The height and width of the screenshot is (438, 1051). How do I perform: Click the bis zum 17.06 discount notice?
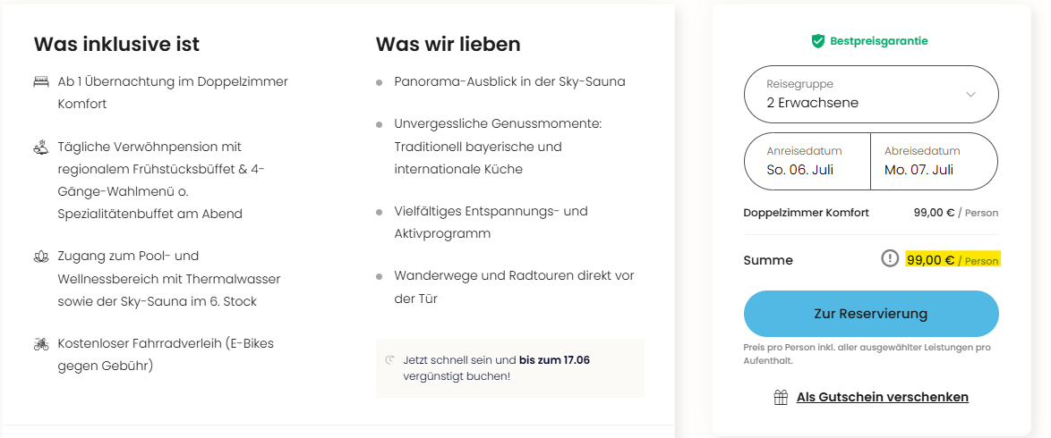496,367
